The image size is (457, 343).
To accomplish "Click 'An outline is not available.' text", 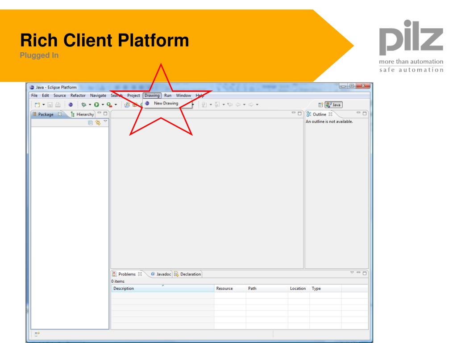I will [329, 121].
